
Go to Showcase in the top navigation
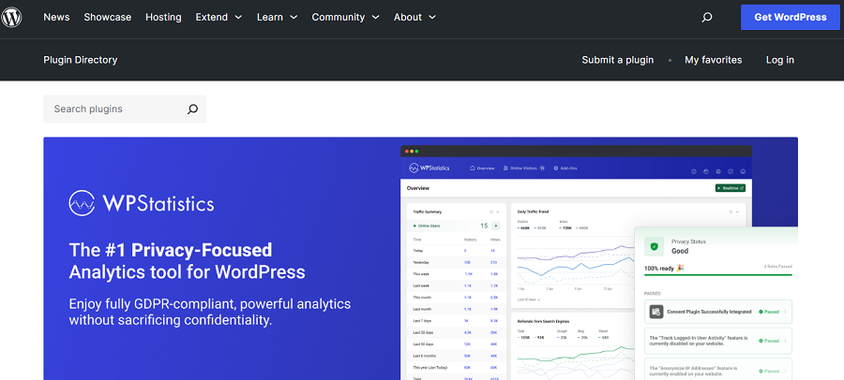(108, 17)
